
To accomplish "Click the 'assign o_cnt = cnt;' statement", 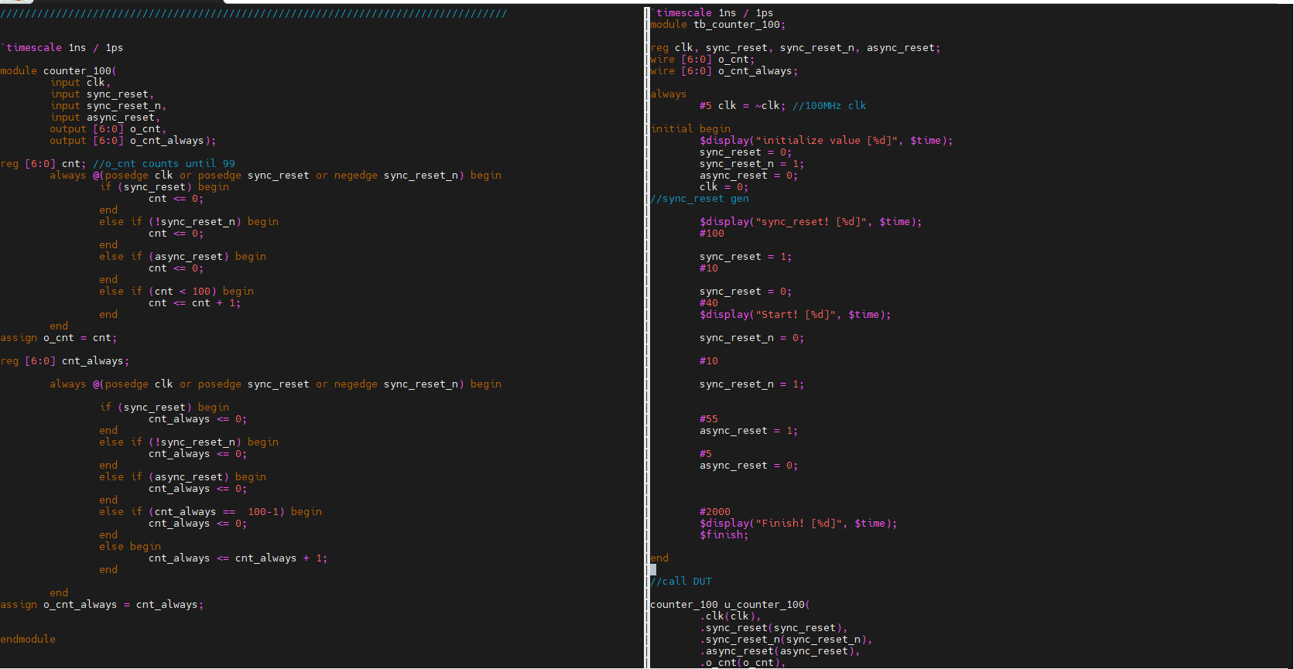I will pos(59,338).
